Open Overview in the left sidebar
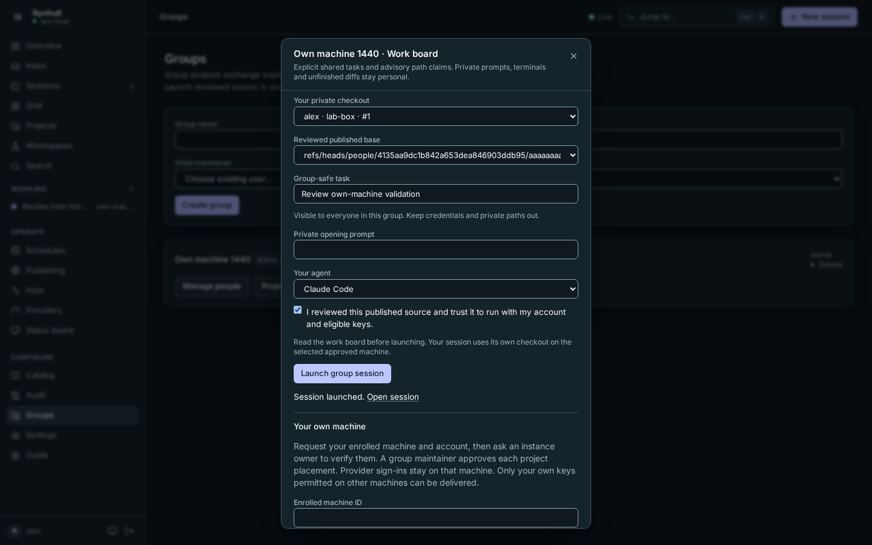The height and width of the screenshot is (545, 872). (73, 46)
